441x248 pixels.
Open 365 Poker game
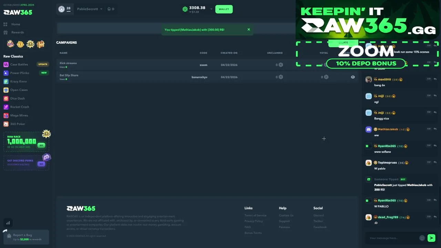[18, 124]
